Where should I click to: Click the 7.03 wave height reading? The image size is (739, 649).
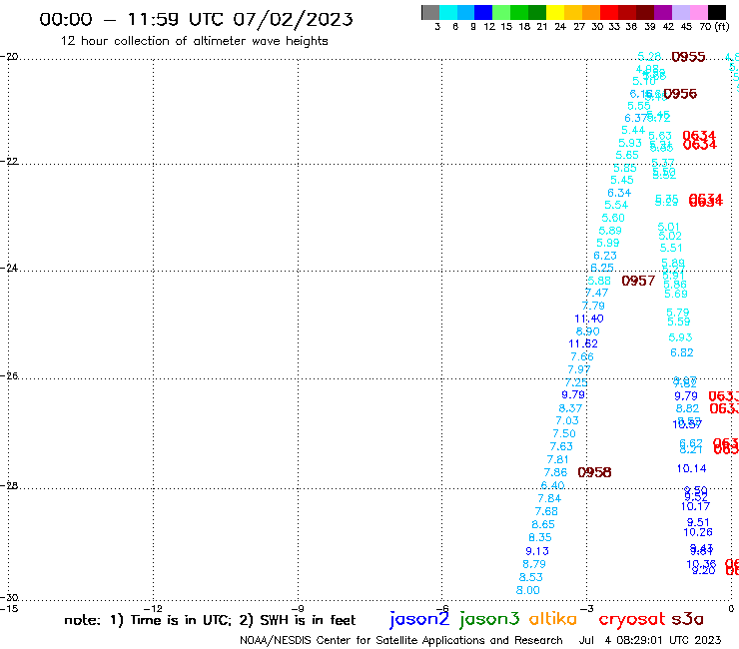point(567,420)
